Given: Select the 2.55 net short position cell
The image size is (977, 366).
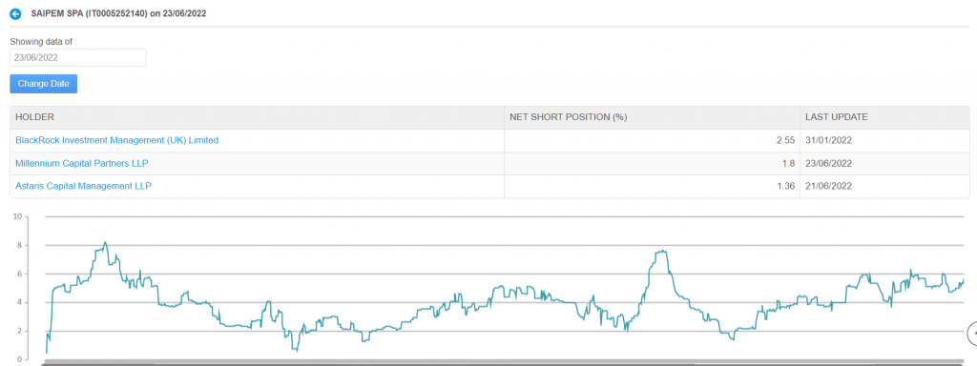Looking at the screenshot, I should [652, 141].
